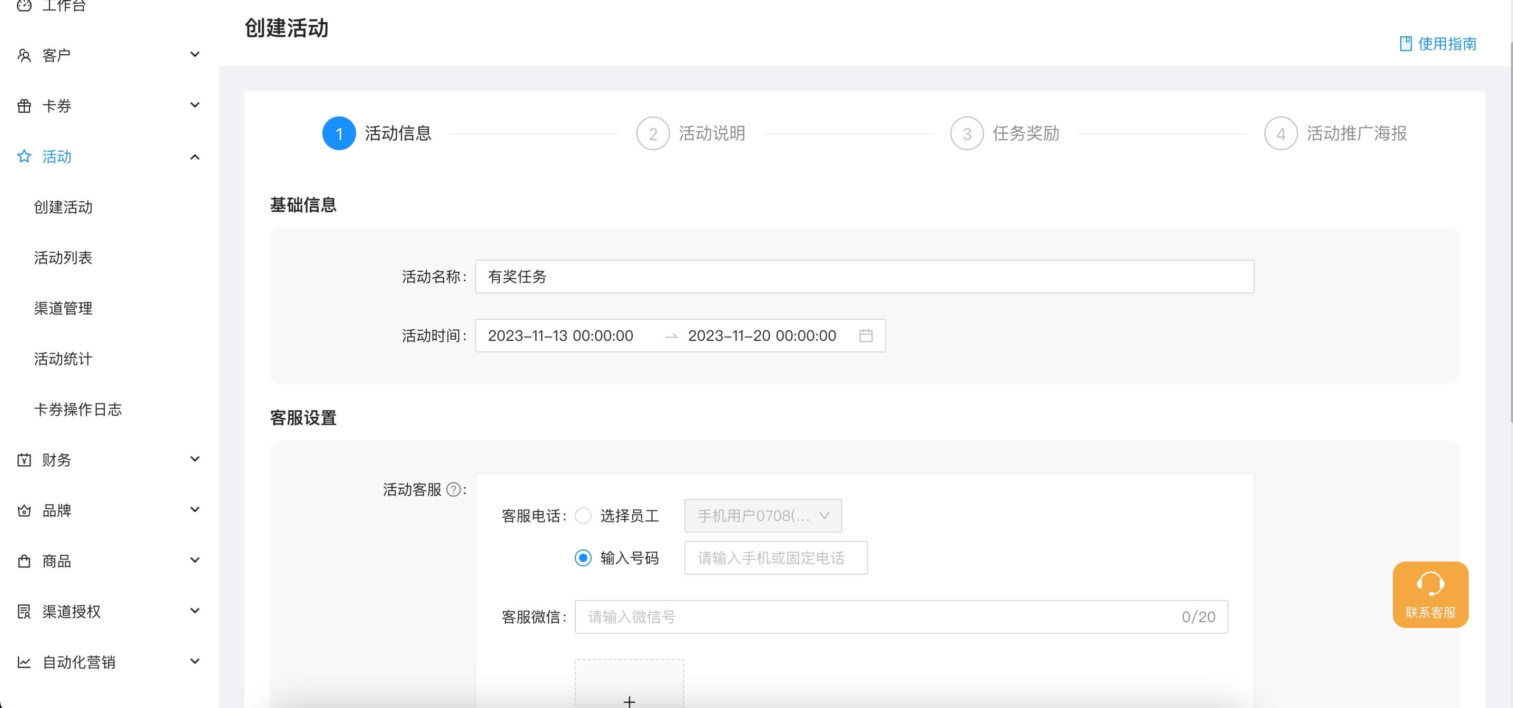
Task: Open 创建活动 submenu item
Action: [x=63, y=207]
